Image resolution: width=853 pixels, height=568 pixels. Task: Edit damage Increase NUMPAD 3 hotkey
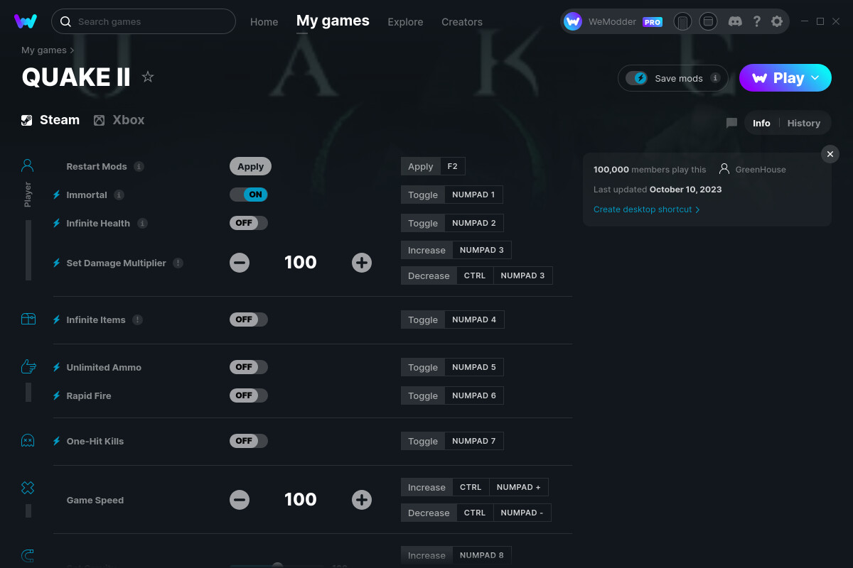pyautogui.click(x=482, y=250)
